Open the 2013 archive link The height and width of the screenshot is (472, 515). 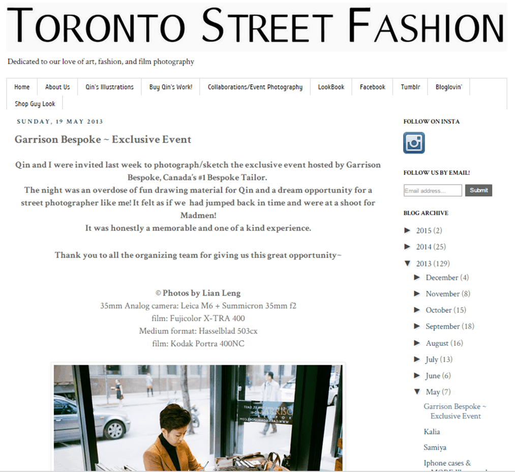point(423,263)
